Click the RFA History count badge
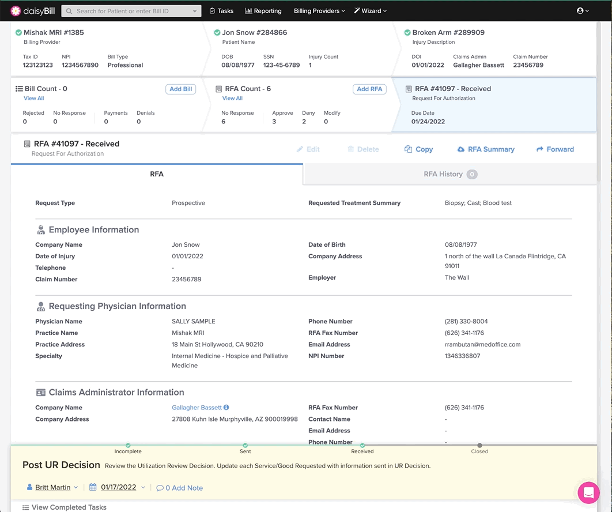 pos(472,174)
